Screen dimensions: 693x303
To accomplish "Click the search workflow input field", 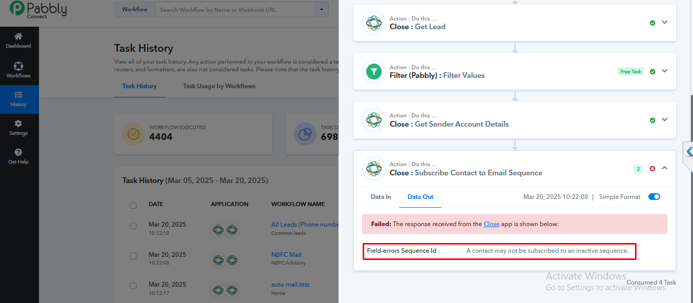I will [234, 9].
